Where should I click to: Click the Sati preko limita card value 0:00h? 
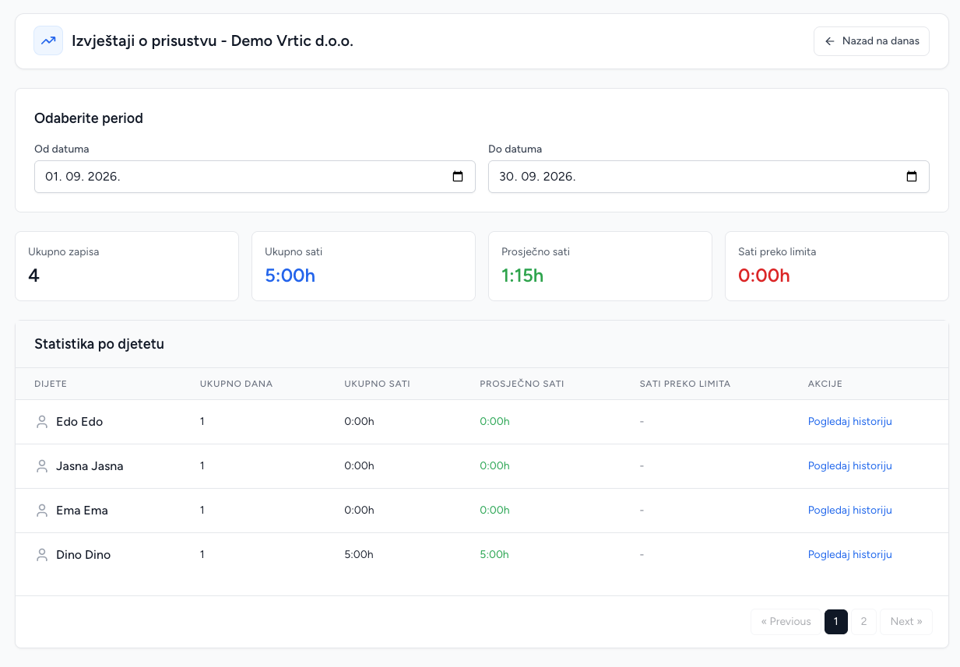coord(764,276)
